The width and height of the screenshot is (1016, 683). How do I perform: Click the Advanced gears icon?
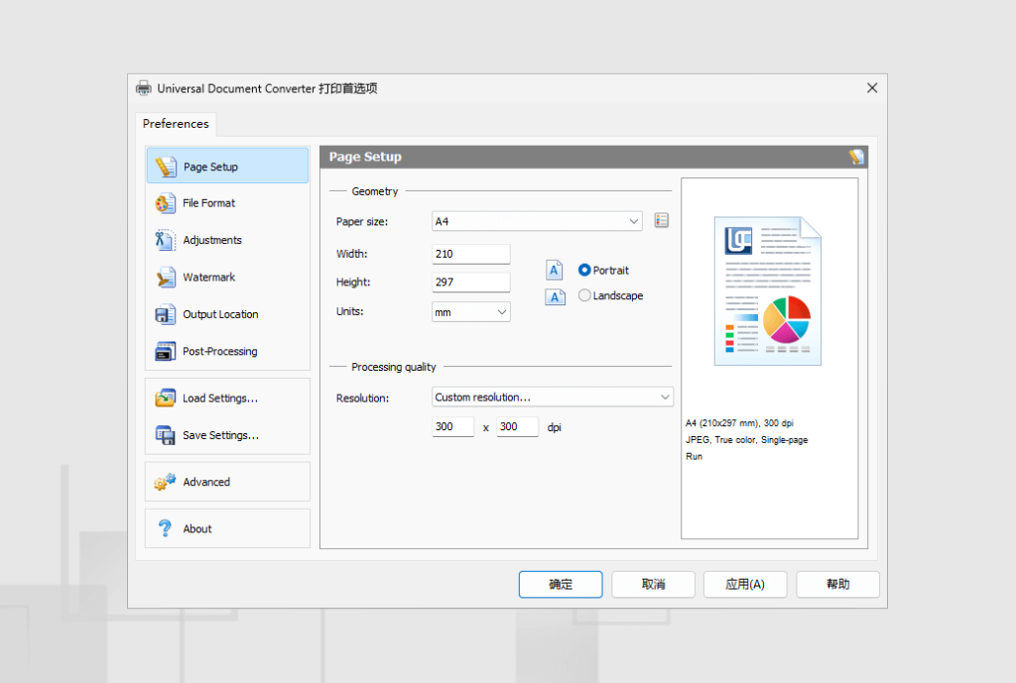(x=166, y=482)
